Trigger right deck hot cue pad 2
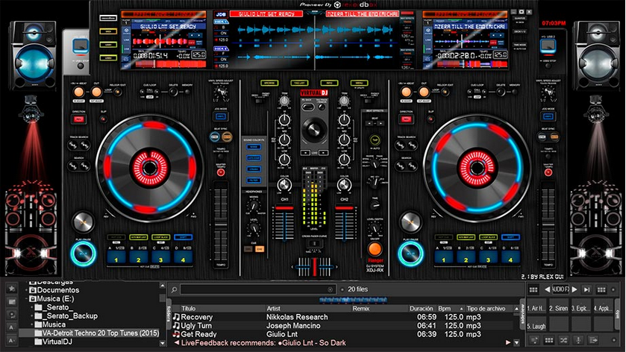Image resolution: width=626 pixels, height=352 pixels. pos(466,257)
